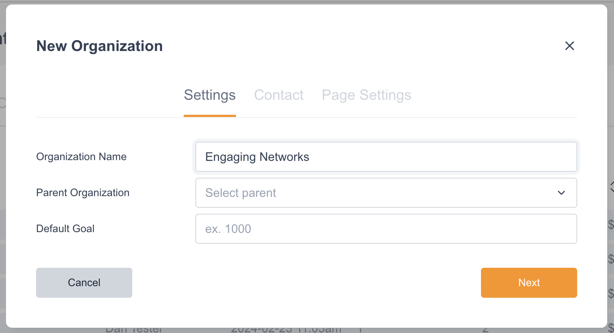This screenshot has width=614, height=333.
Task: Proceed with the orange Next button
Action: (x=529, y=283)
